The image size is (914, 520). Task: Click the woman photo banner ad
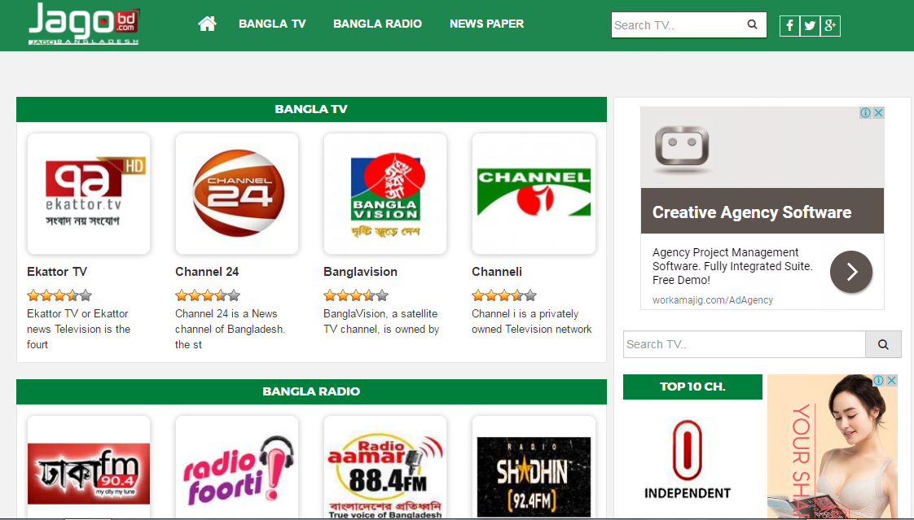[833, 446]
